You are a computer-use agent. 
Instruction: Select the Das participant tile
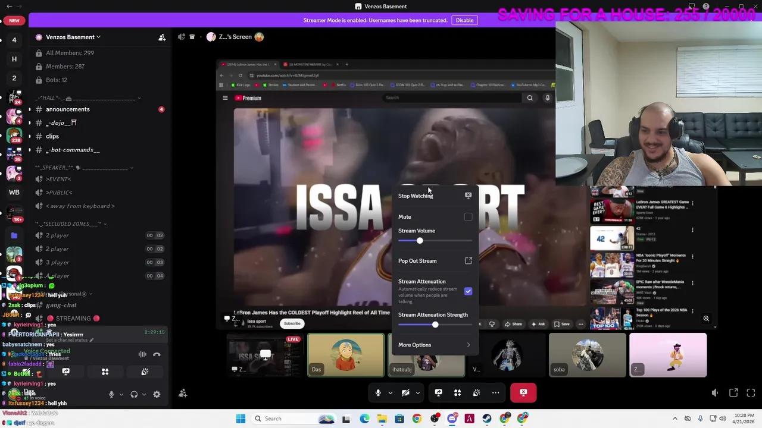coord(346,355)
